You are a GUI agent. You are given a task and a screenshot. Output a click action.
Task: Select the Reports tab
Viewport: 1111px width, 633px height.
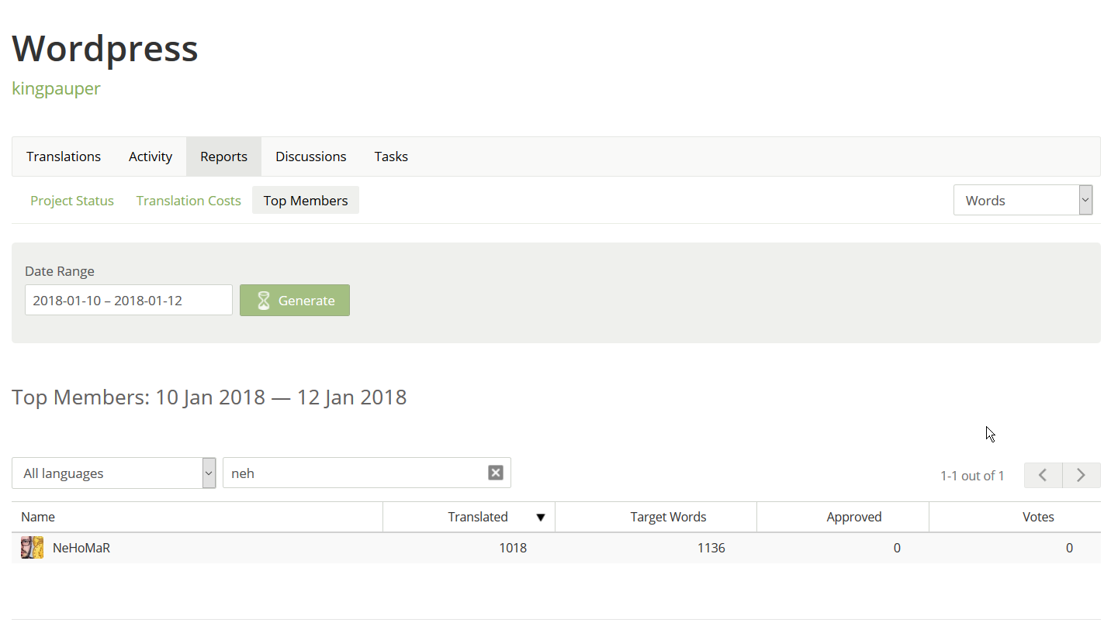coord(223,157)
